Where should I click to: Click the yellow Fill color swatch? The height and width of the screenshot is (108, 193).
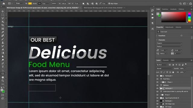[30, 4]
